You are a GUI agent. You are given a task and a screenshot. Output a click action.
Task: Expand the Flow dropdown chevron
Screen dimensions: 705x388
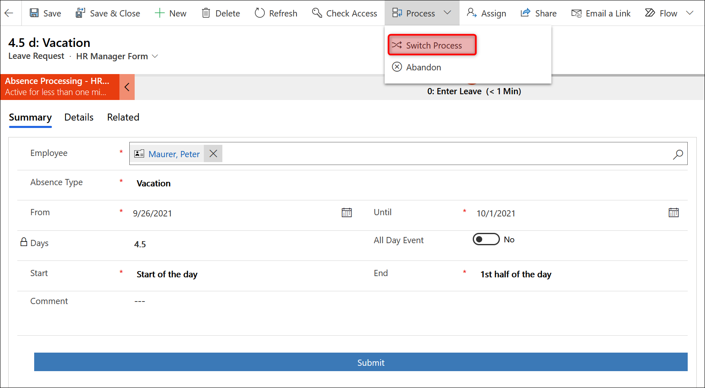point(690,13)
